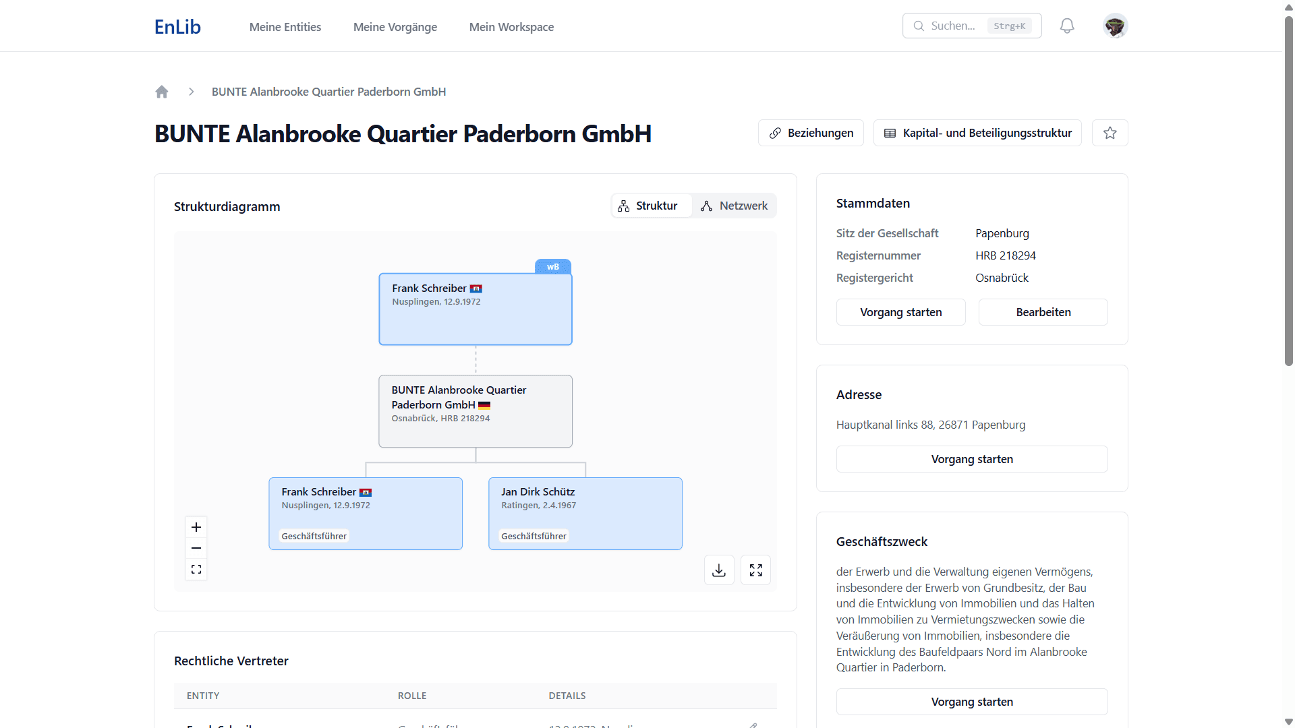The height and width of the screenshot is (728, 1295).
Task: Zoom out of the structure diagram
Action: coord(196,548)
